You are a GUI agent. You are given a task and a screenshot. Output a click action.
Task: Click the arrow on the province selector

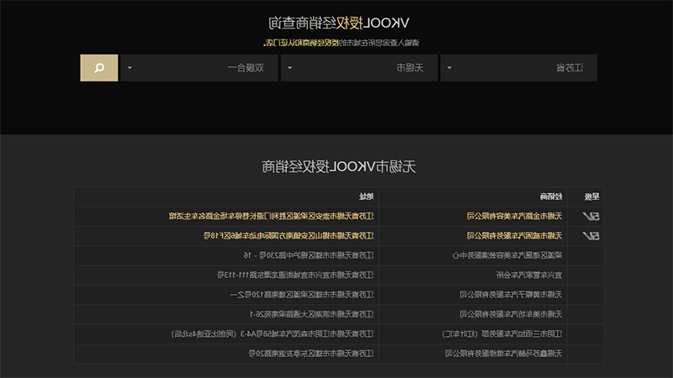coord(449,68)
